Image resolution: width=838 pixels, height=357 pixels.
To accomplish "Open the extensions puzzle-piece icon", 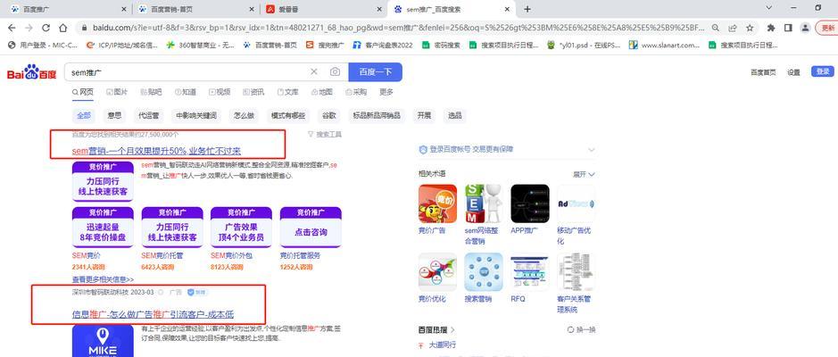I will tap(771, 28).
